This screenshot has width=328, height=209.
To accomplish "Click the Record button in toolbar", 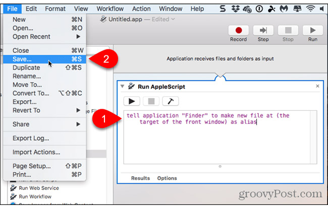I will [x=239, y=32].
